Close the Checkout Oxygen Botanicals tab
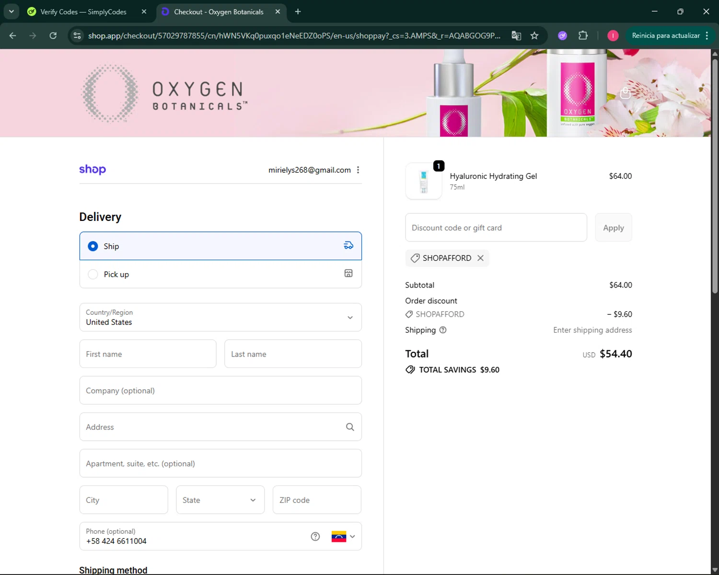The height and width of the screenshot is (575, 719). click(x=278, y=11)
